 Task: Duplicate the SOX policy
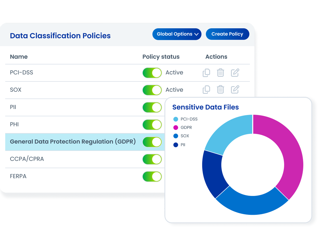pos(206,90)
